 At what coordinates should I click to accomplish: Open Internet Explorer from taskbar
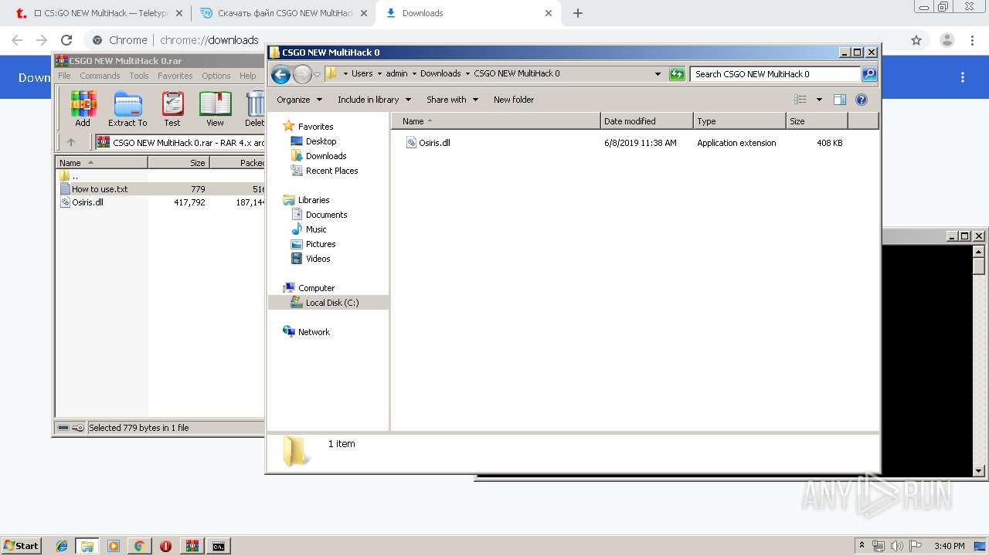(x=62, y=546)
